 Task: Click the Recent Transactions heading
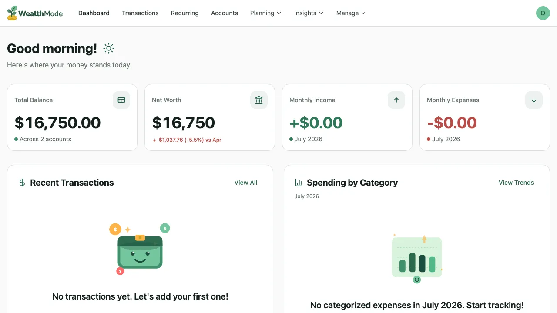click(72, 183)
